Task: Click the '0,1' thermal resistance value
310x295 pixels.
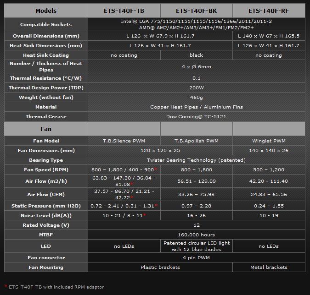Action: [x=196, y=78]
